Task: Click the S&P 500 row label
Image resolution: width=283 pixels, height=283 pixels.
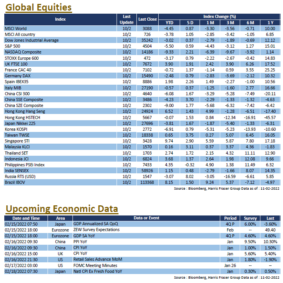Action: tap(12, 46)
